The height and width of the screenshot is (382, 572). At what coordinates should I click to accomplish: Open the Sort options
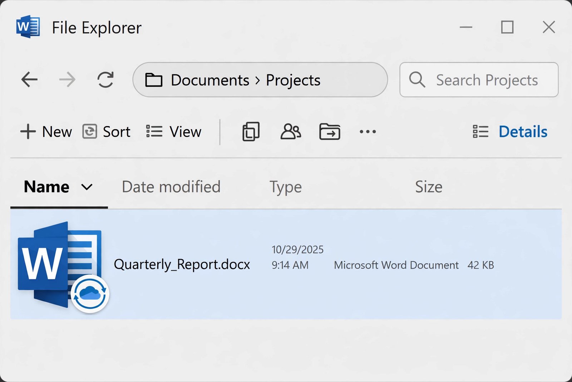pos(106,132)
